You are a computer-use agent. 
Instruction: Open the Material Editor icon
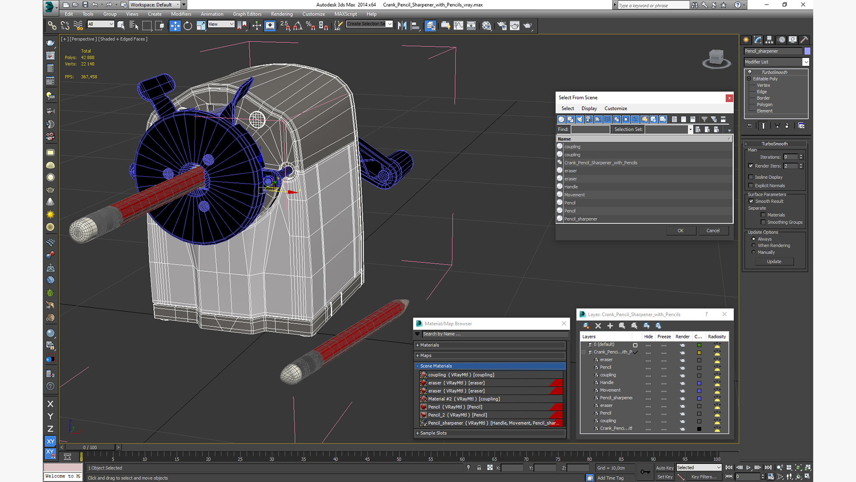click(x=486, y=26)
